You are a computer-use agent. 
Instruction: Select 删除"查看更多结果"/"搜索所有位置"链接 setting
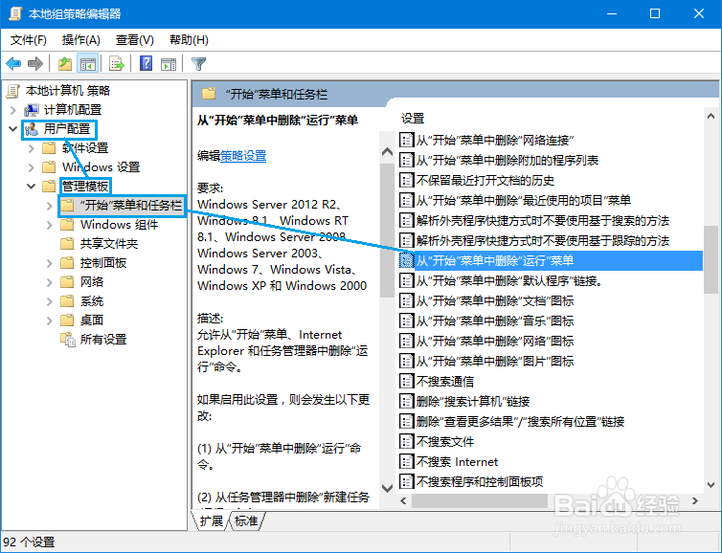[520, 421]
